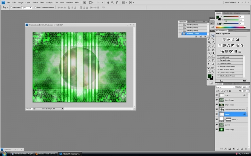Select the Layer 3 copy thumbnail
The width and height of the screenshot is (251, 156).
[222, 100]
